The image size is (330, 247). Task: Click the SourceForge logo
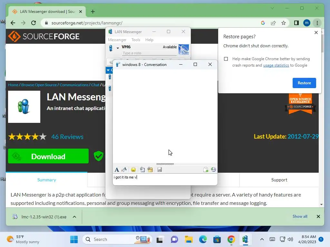(x=44, y=36)
